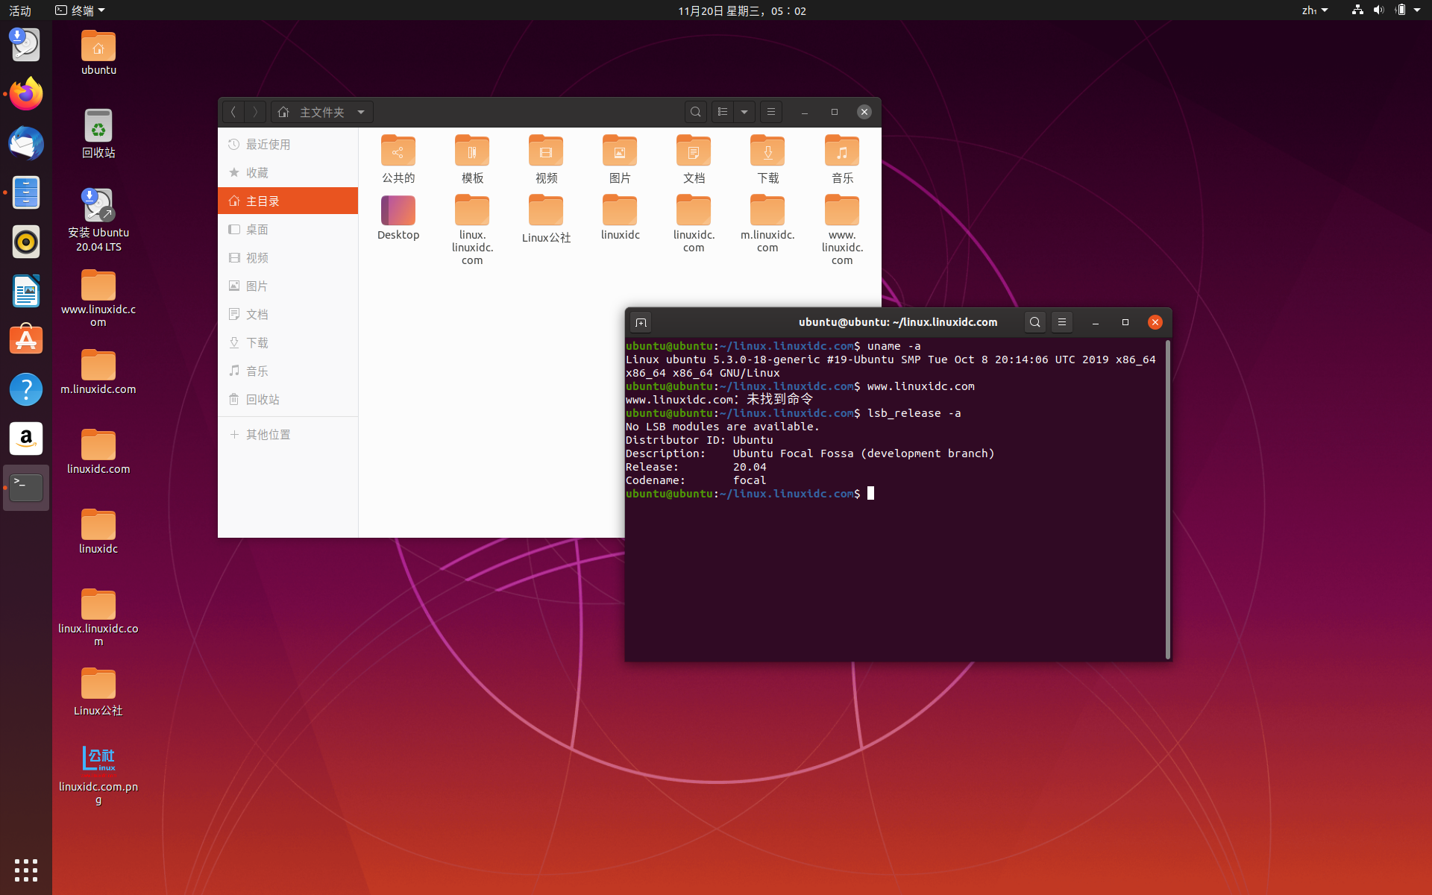
Task: Open the terminal search function
Action: (1035, 321)
